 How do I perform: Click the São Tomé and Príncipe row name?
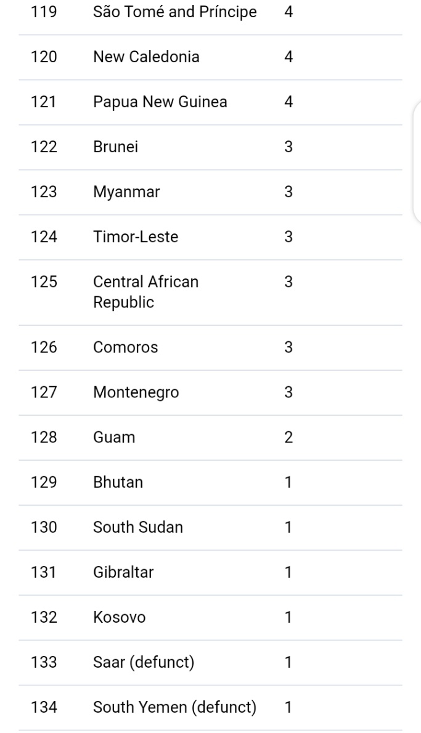click(x=174, y=12)
